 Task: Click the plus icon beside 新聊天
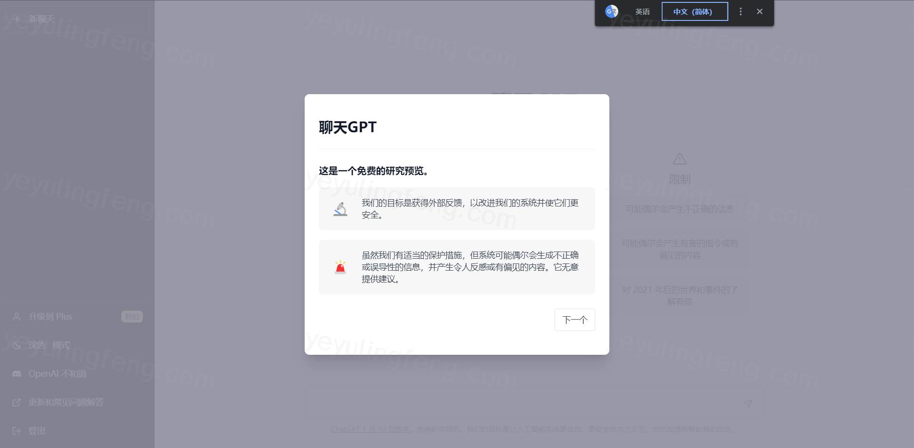click(17, 19)
